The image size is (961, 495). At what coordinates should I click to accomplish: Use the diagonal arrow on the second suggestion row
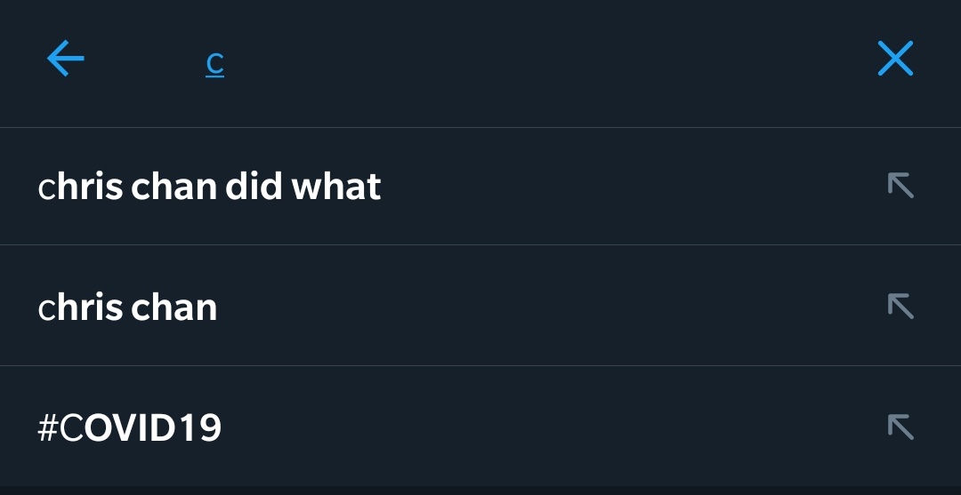(900, 306)
